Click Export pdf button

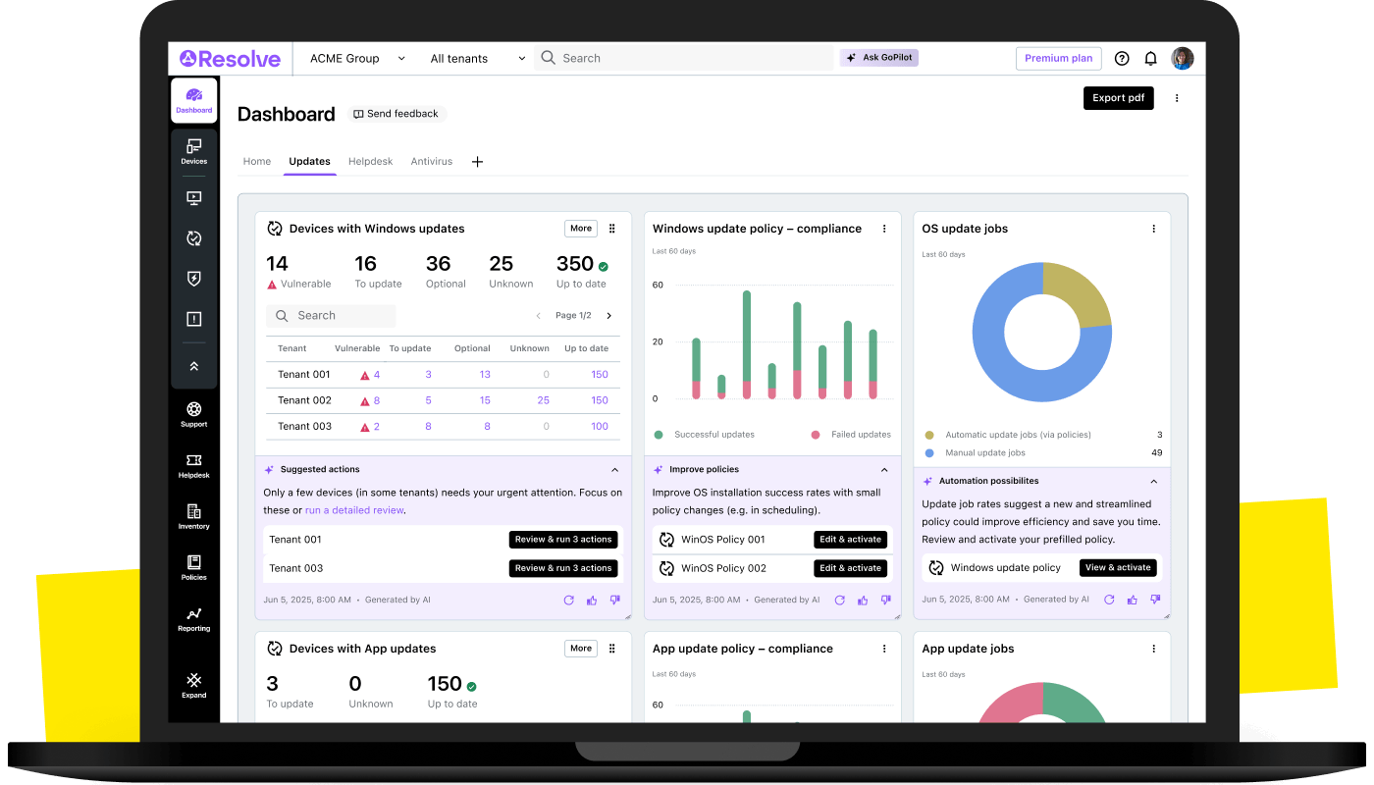(x=1119, y=98)
